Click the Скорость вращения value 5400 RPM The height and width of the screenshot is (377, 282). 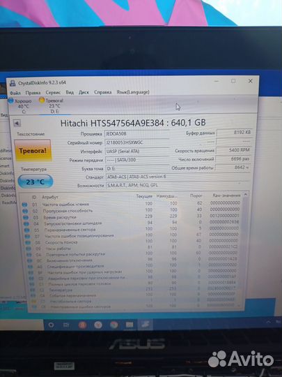(233, 150)
